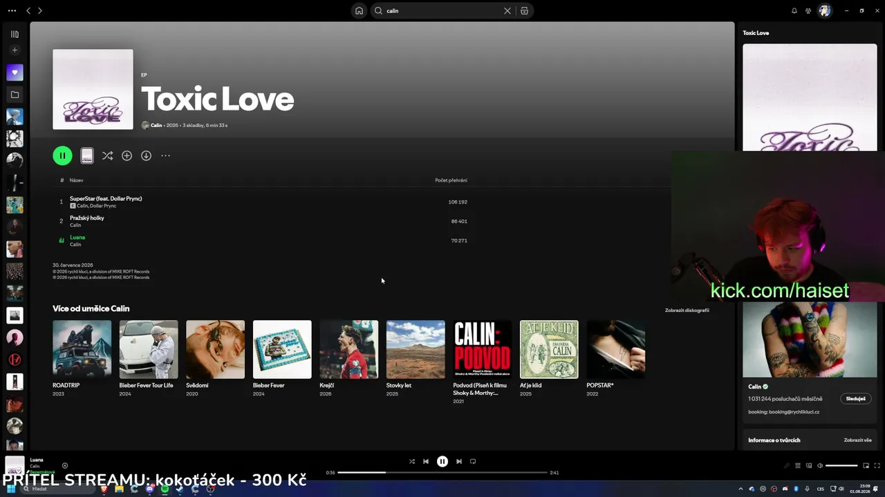Viewport: 885px width, 497px height.
Task: Skip to the next track
Action: (459, 461)
